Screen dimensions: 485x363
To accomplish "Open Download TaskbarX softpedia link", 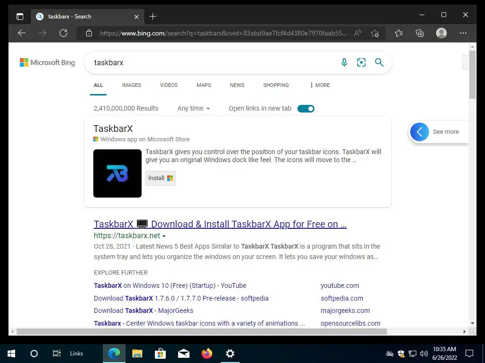I will 181,298.
